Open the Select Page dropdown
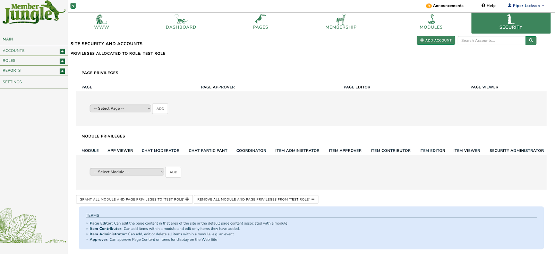 pos(120,108)
